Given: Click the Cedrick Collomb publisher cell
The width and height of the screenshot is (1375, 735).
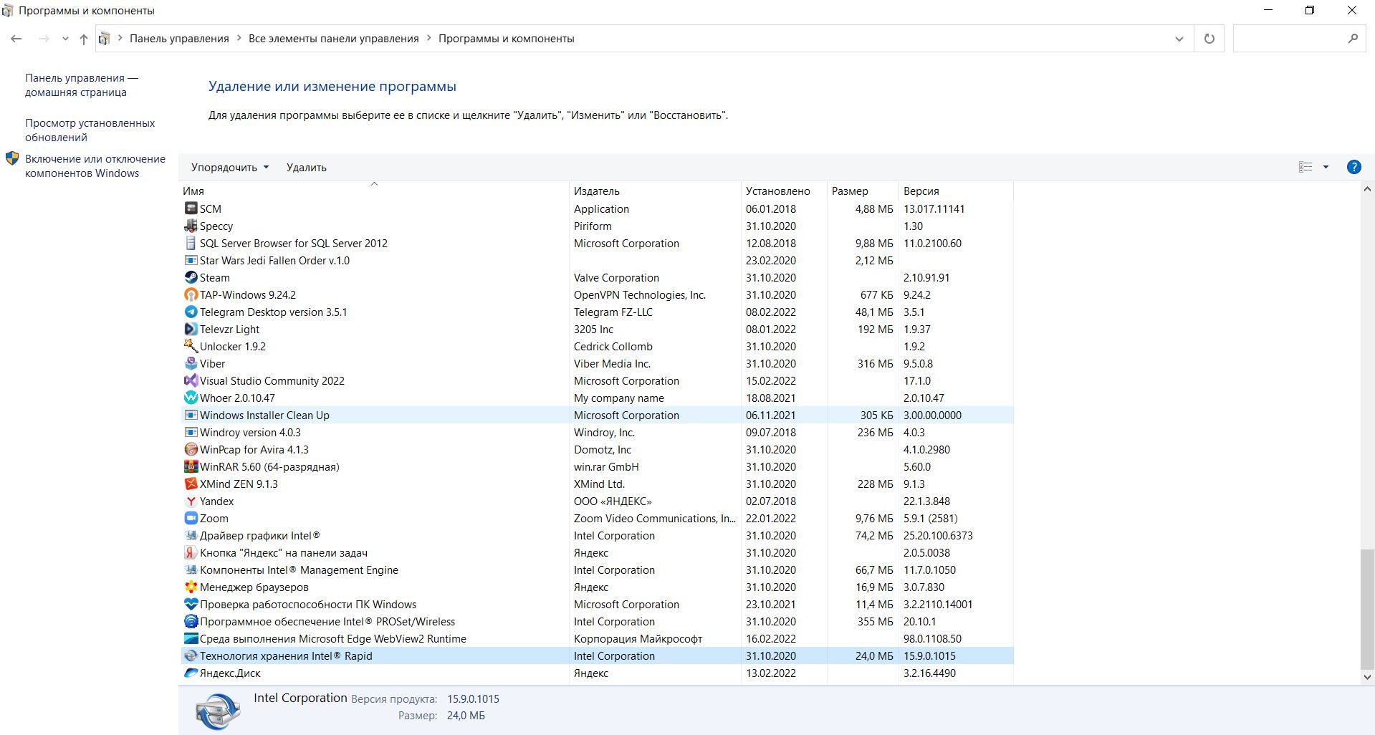Looking at the screenshot, I should click(x=613, y=346).
